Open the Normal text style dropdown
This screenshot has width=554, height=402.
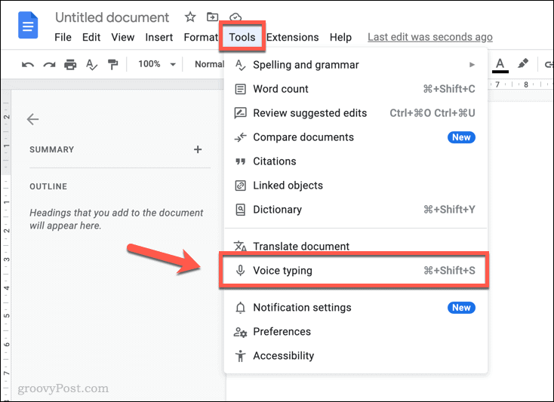(x=209, y=64)
